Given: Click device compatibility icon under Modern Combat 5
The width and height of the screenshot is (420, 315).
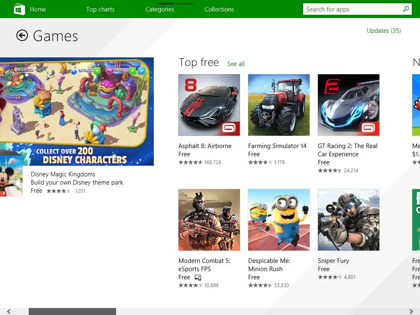Looking at the screenshot, I should 198,277.
